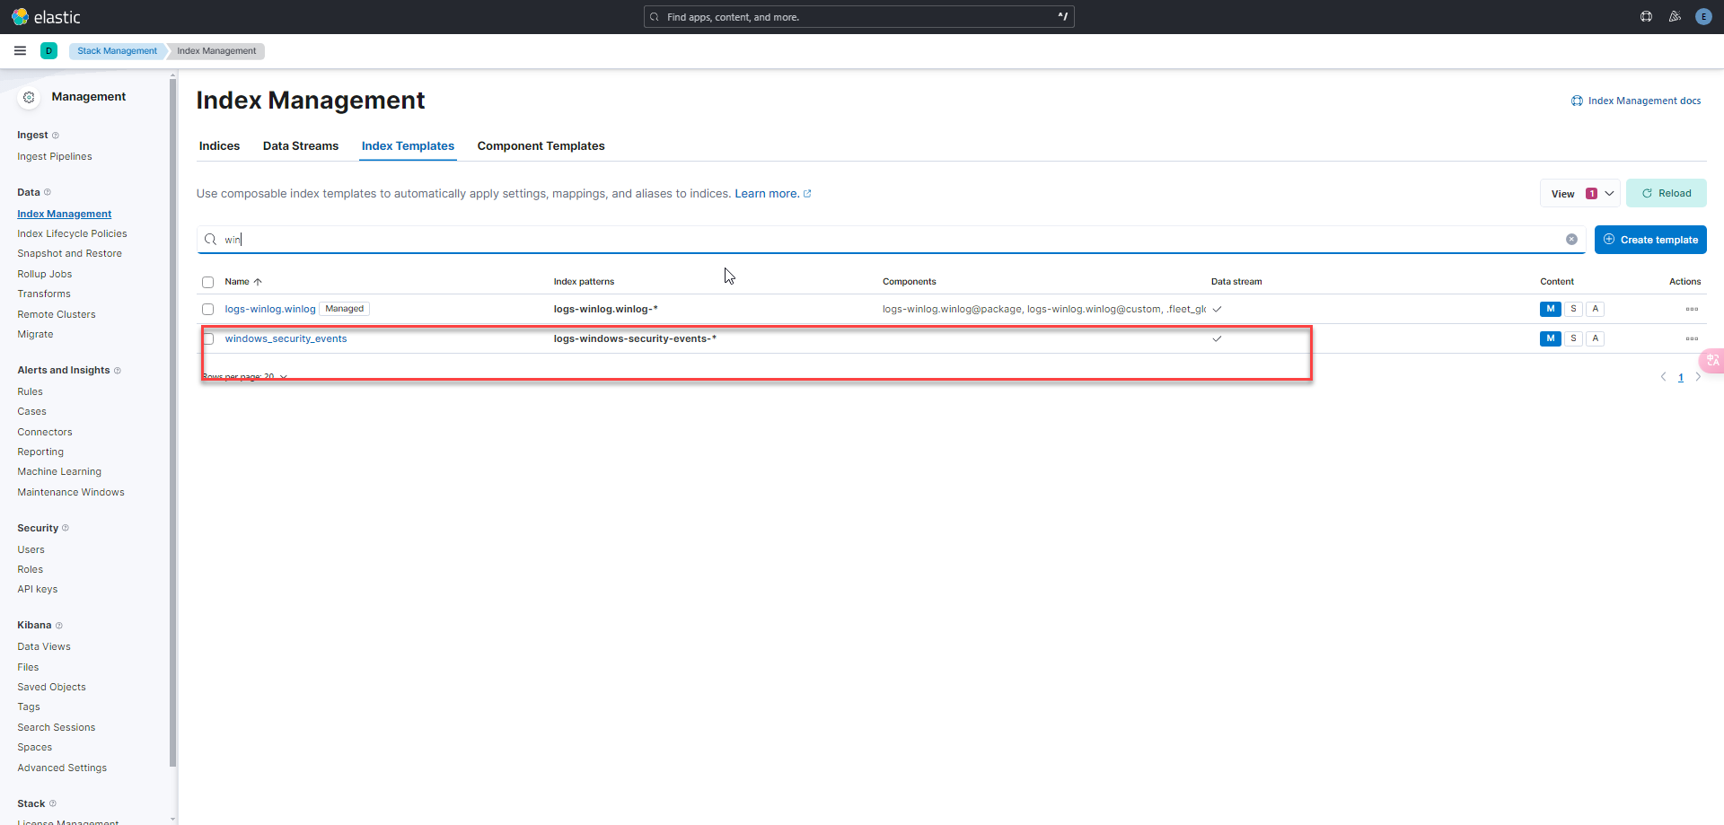
Task: Open the help menu icon in header
Action: [x=1646, y=17]
